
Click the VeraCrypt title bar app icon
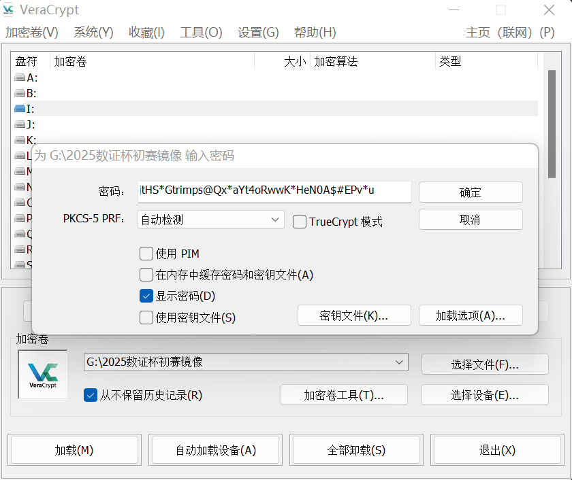[10, 10]
